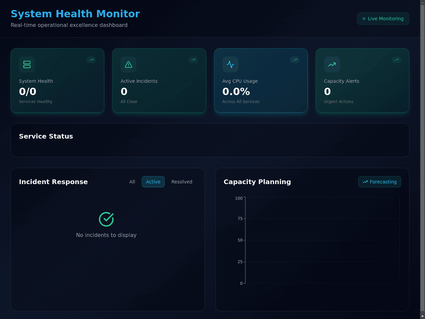Viewport: 425px width, 319px height.
Task: Click the server icon in System Health card
Action: pyautogui.click(x=27, y=64)
